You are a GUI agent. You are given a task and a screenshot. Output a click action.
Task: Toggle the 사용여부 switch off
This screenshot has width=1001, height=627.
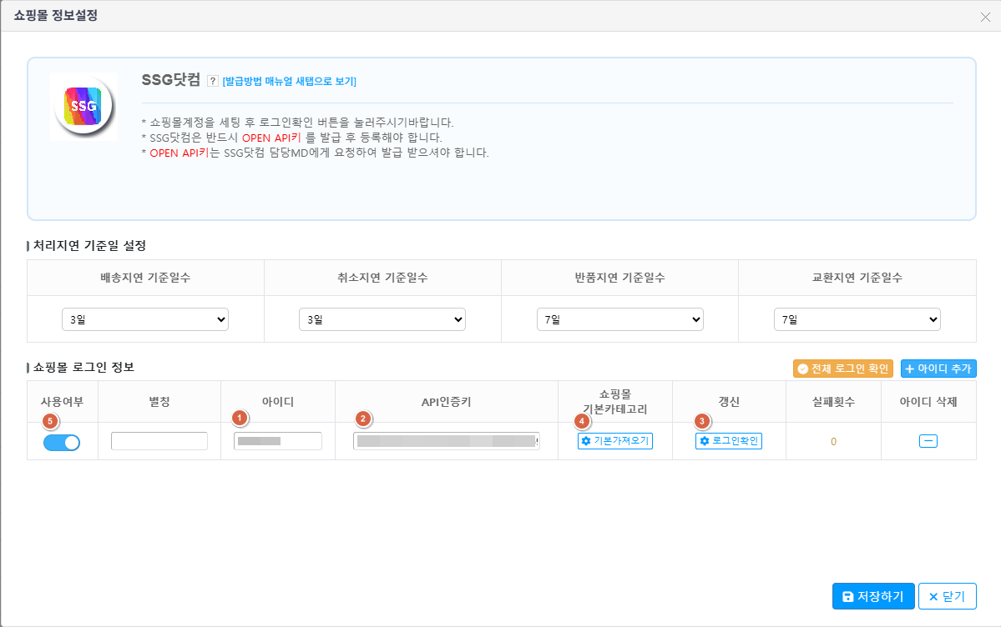coord(62,442)
